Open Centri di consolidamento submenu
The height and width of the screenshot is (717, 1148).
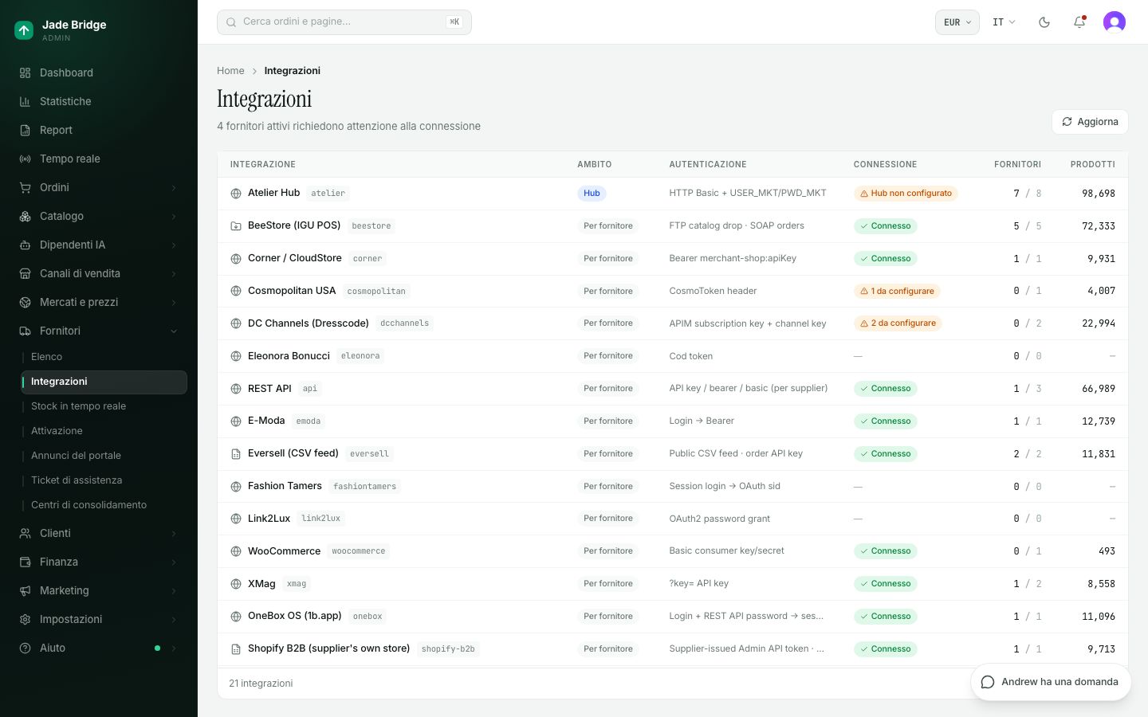coord(104,505)
